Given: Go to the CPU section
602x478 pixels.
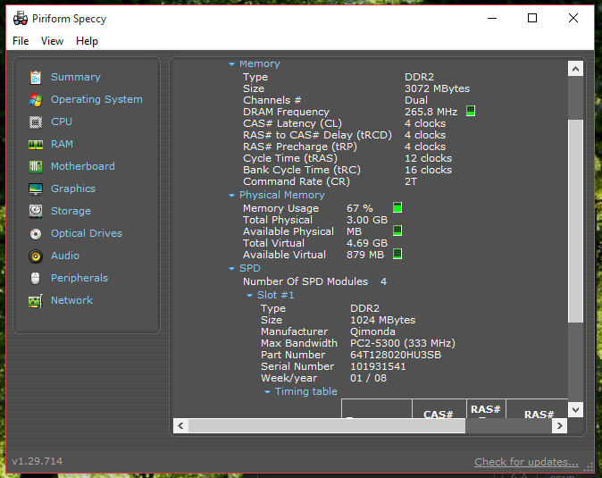Looking at the screenshot, I should (x=62, y=122).
